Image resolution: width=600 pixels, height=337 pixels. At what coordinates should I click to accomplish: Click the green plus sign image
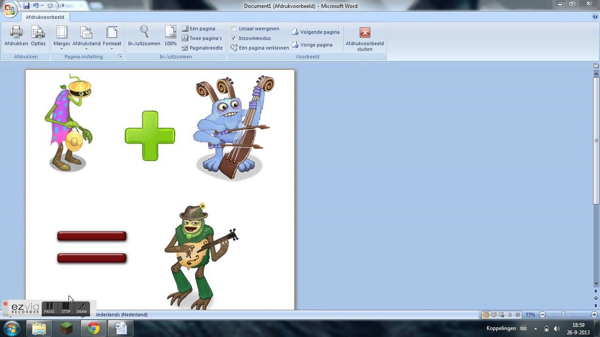[x=150, y=136]
